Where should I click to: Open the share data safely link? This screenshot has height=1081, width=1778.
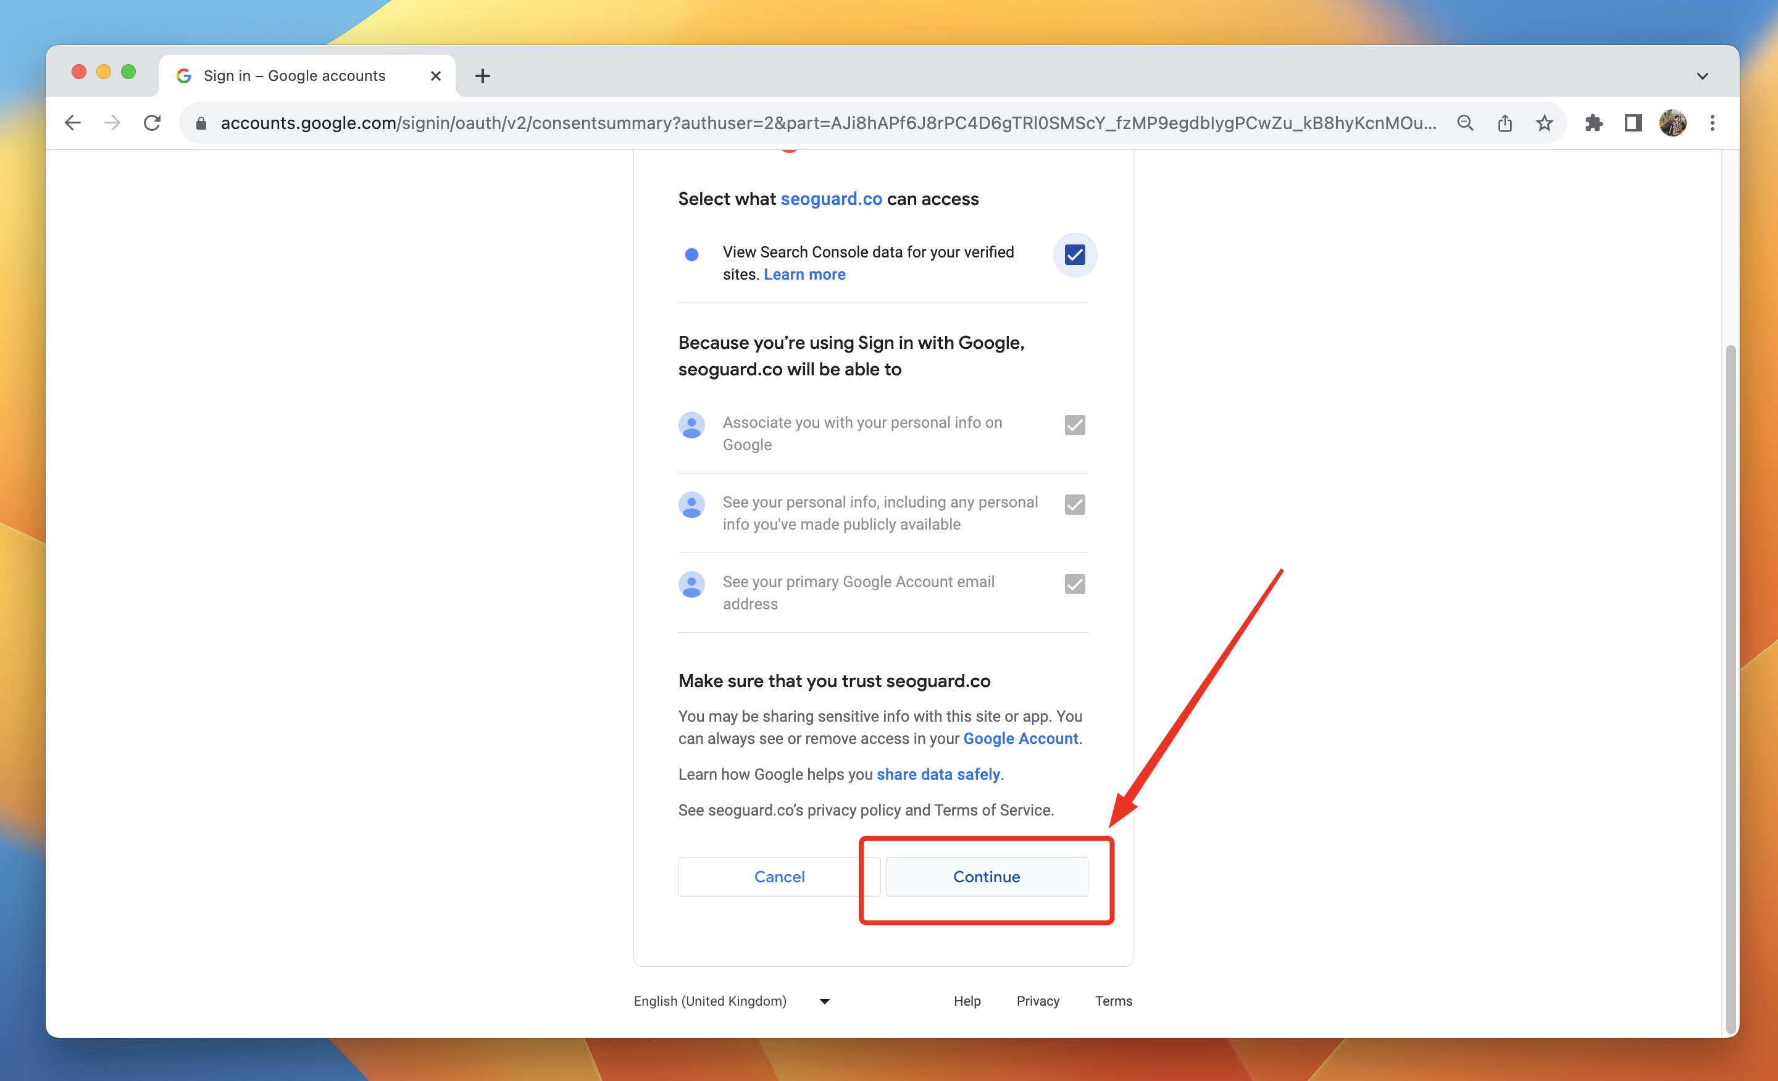[938, 774]
